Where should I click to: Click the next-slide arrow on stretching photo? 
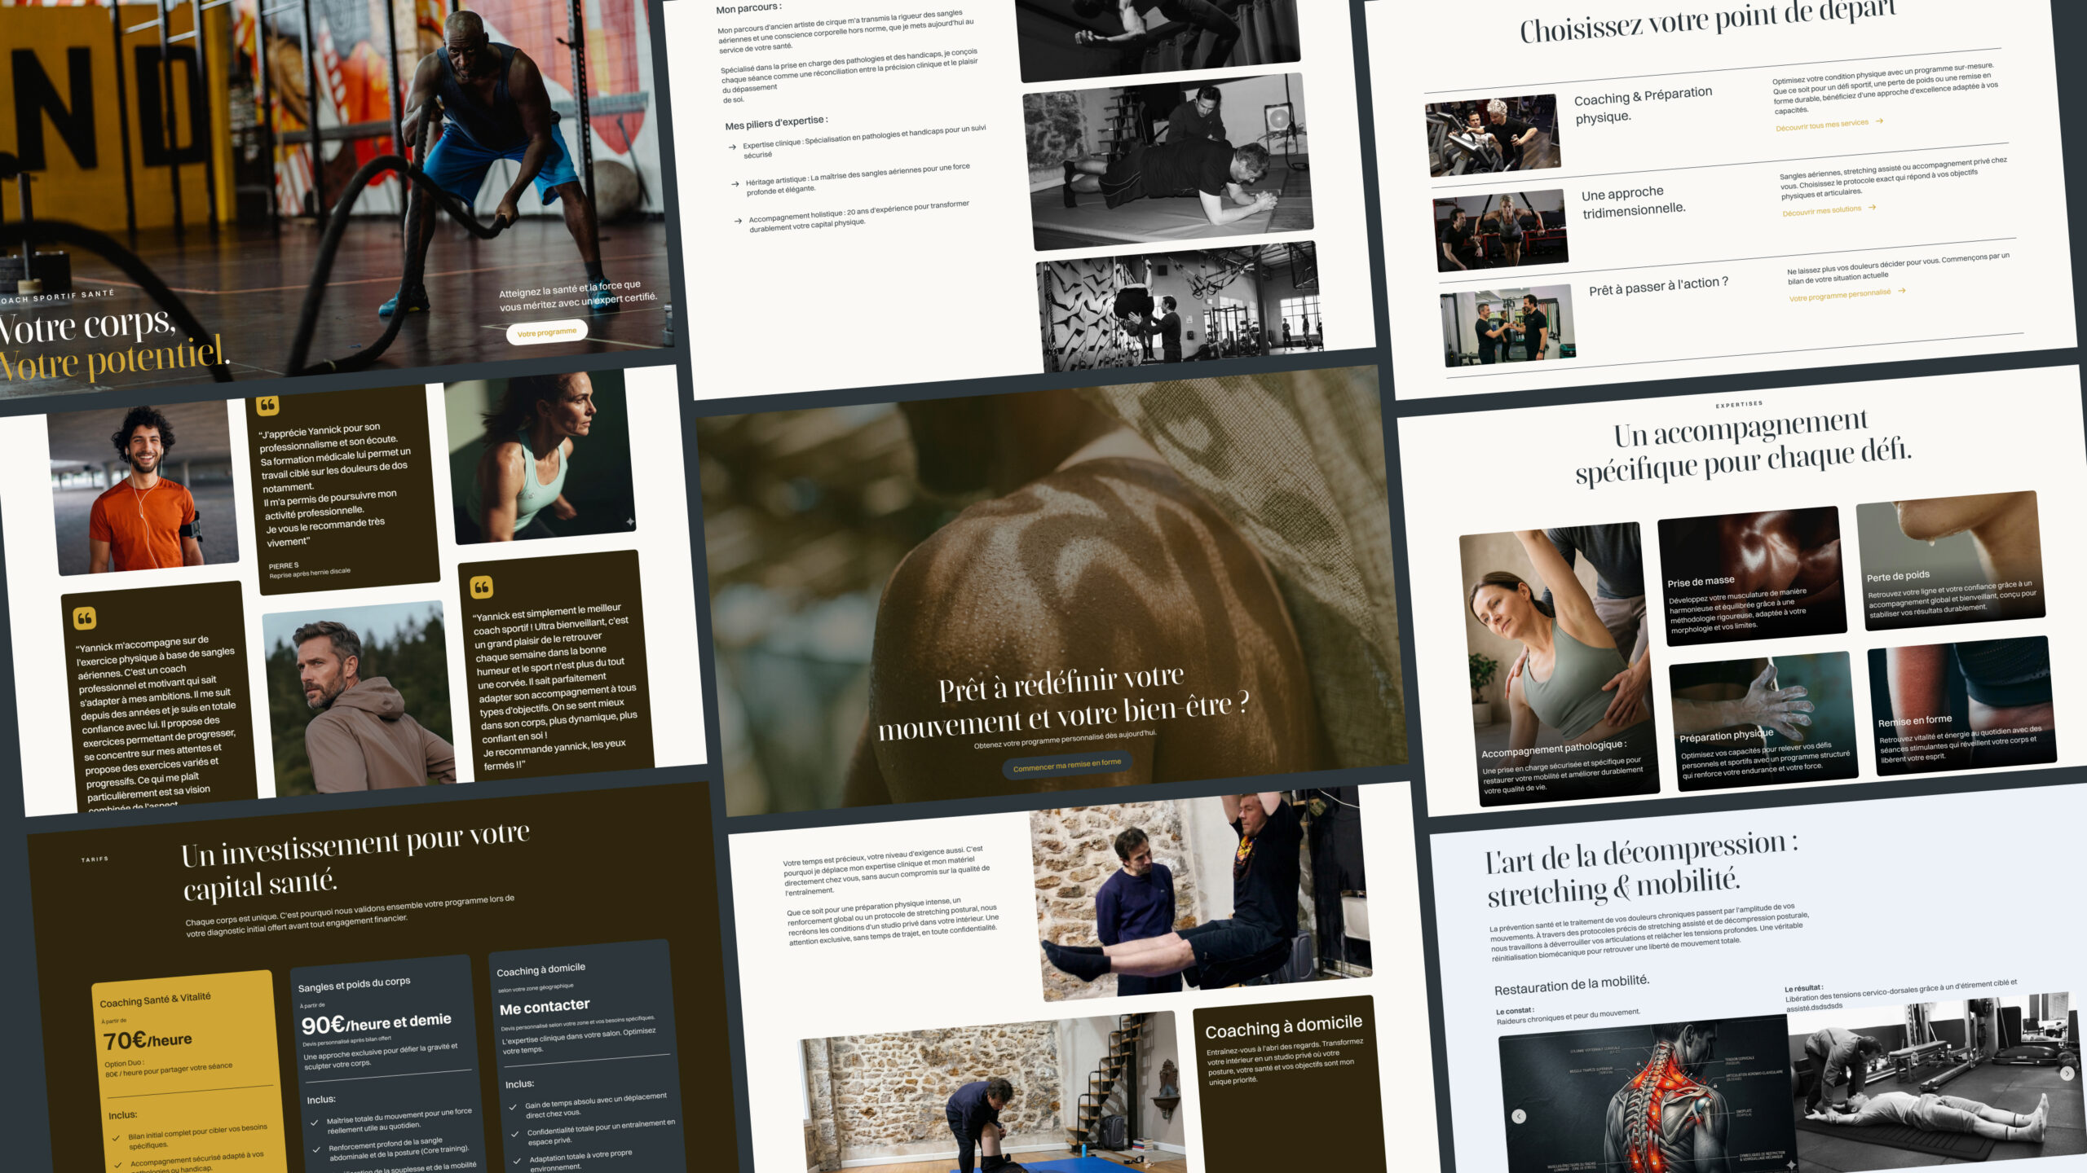(x=2067, y=1073)
